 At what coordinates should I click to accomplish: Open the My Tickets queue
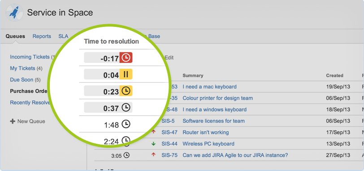pos(22,68)
